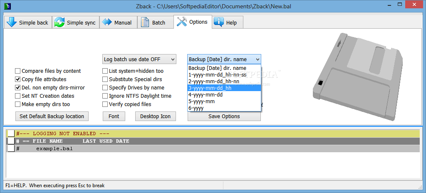
Task: Tick box beside LOGGING NOT ENABLED row
Action: pyautogui.click(x=11, y=134)
